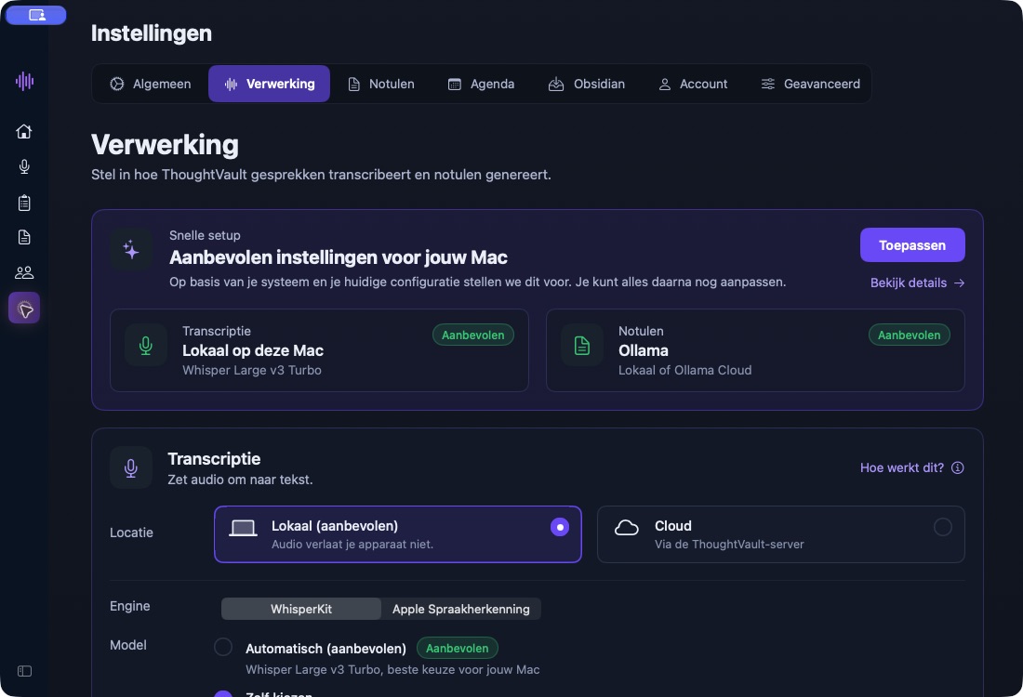
Task: Click the 'Whisper Large v3 Turbo' card text
Action: 252,371
